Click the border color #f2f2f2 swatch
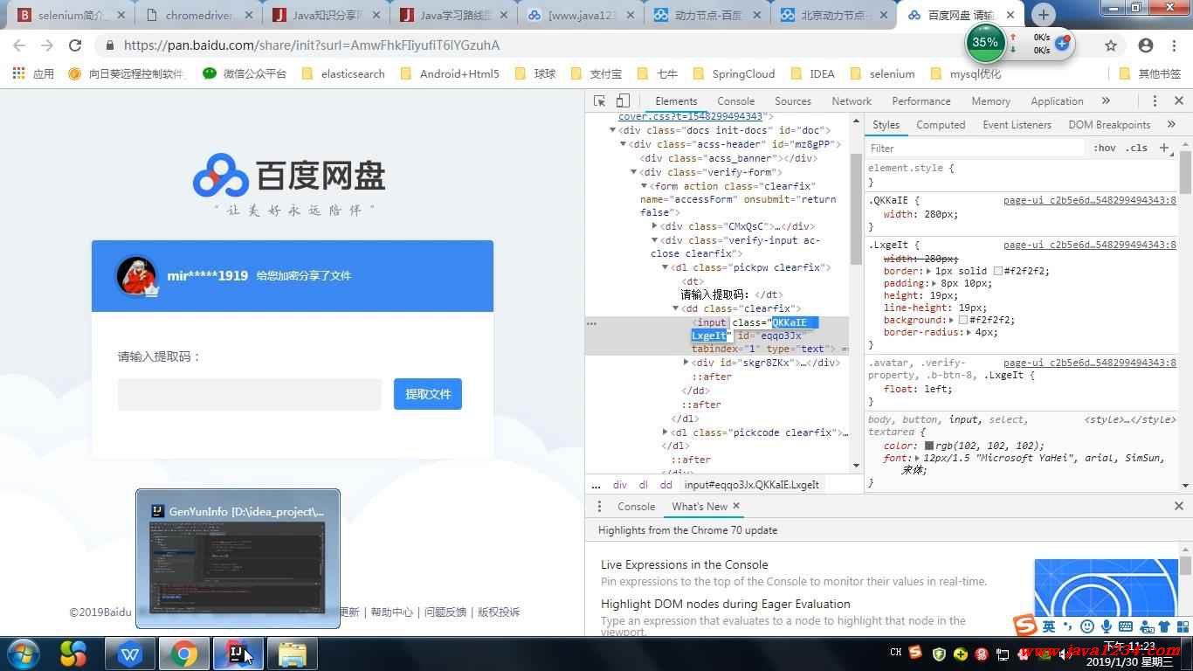1193x671 pixels. click(x=998, y=271)
